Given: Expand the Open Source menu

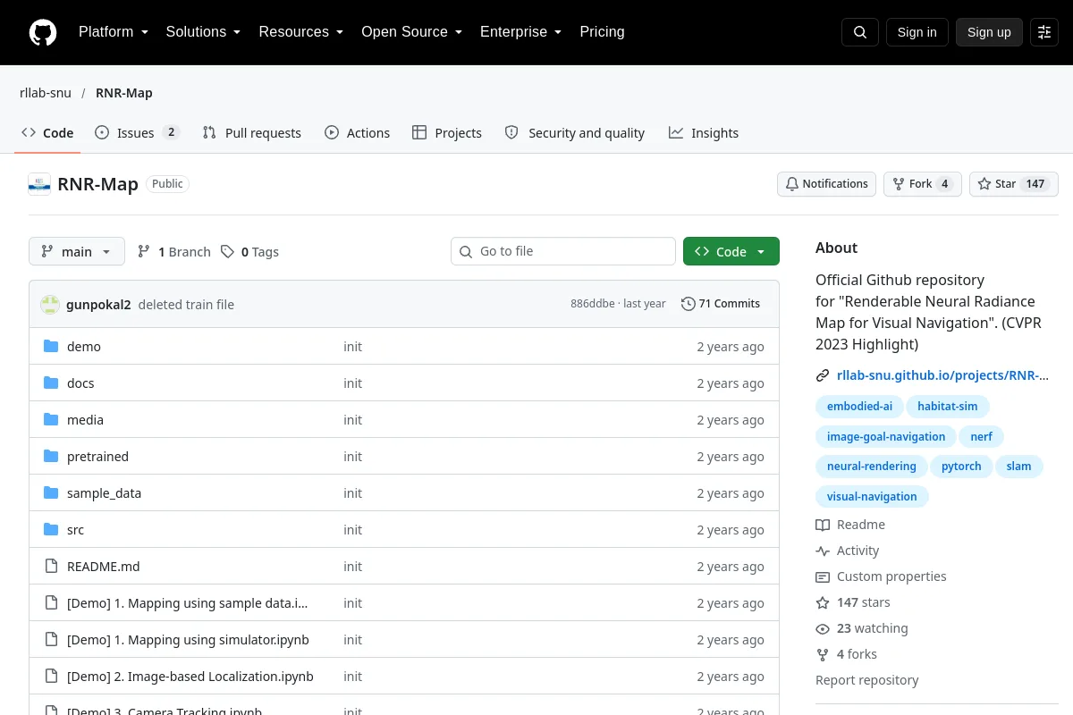Looking at the screenshot, I should pyautogui.click(x=411, y=32).
